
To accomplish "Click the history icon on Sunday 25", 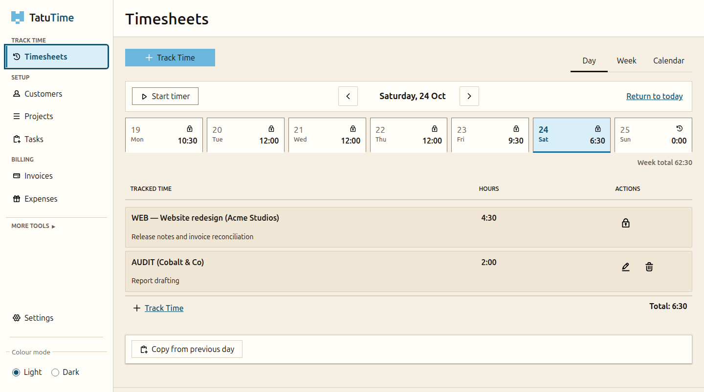I will coord(679,129).
